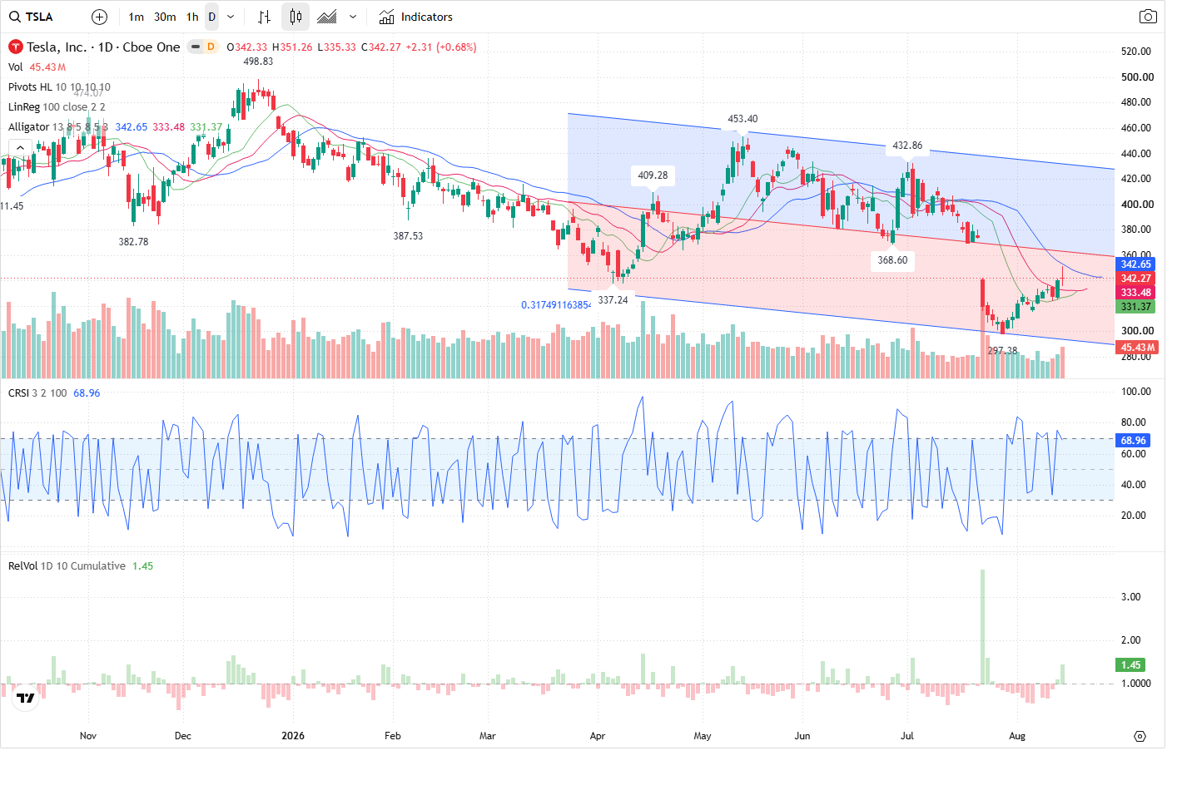
Task: Click the 432.86 pivot high label
Action: pyautogui.click(x=907, y=146)
